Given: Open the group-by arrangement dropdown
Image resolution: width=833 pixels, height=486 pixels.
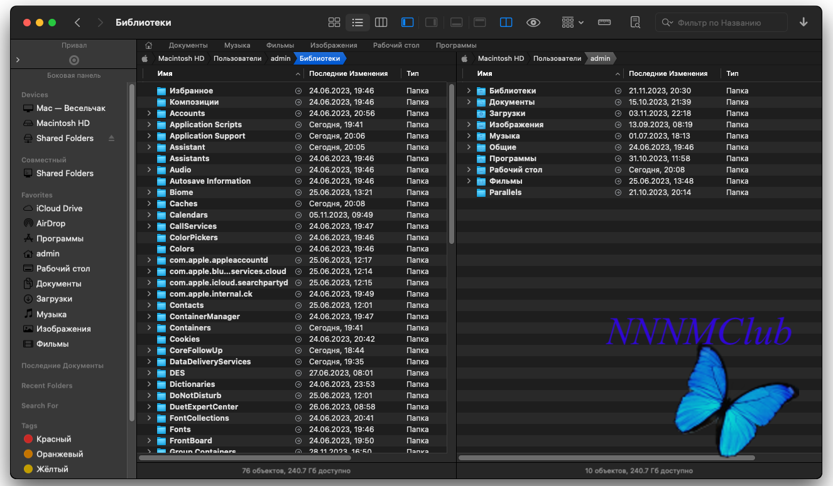Looking at the screenshot, I should [572, 23].
